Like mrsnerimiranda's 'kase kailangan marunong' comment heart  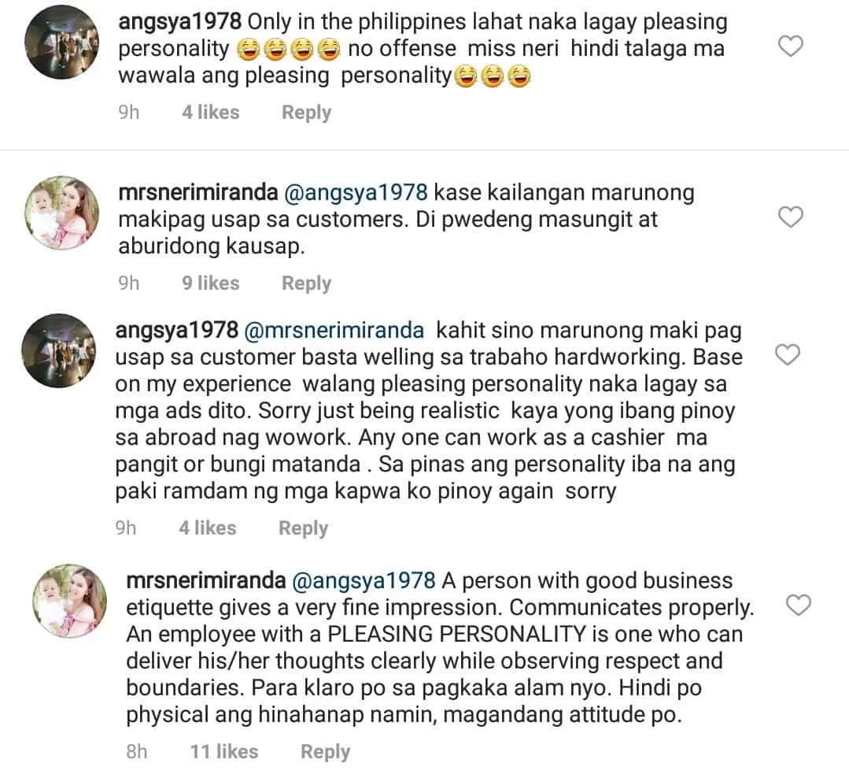791,217
